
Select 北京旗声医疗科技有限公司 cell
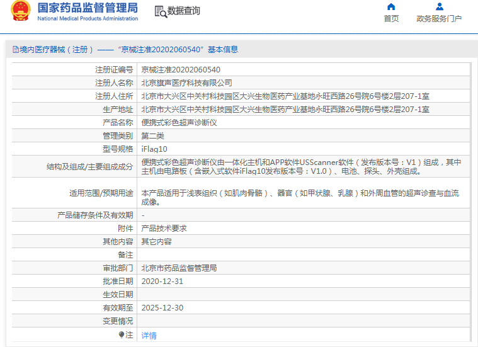(187, 83)
